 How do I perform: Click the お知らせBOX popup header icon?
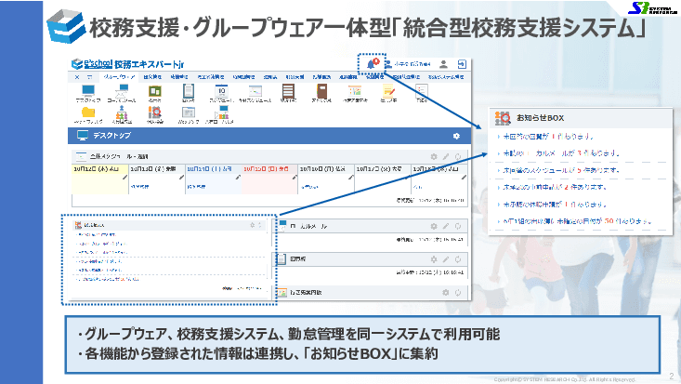[x=503, y=118]
